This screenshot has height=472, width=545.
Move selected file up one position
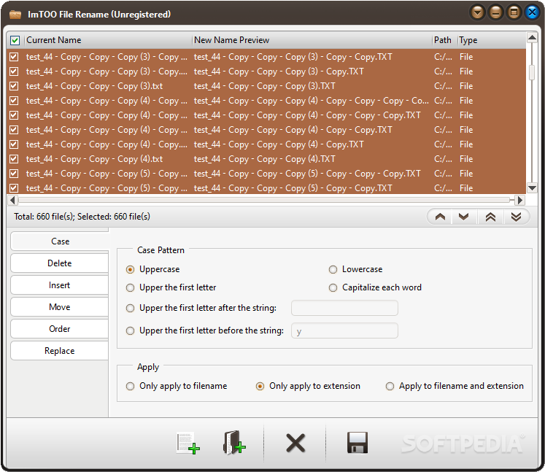(x=440, y=217)
